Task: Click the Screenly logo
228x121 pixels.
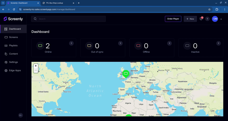Action: [13, 19]
